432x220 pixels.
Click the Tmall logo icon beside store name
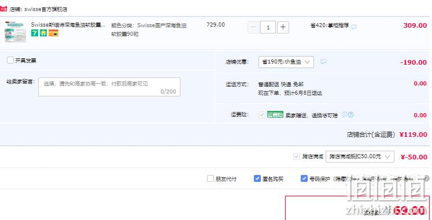coord(3,9)
